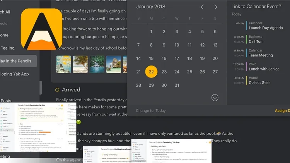Select highlighted date 22 in calendar
This screenshot has height=163, width=290.
[151, 72]
